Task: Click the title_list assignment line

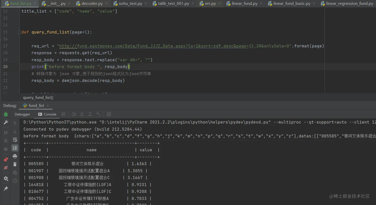Action: coord(69,11)
